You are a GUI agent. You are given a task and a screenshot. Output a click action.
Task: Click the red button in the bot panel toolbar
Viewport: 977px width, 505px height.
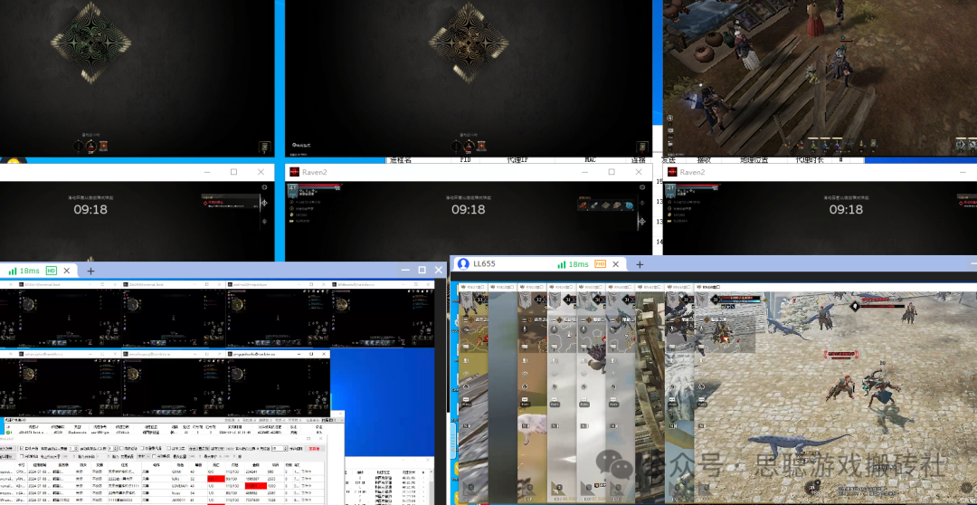click(314, 449)
